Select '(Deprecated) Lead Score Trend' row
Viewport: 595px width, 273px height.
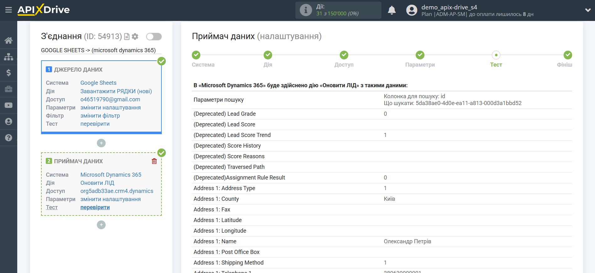coord(382,135)
